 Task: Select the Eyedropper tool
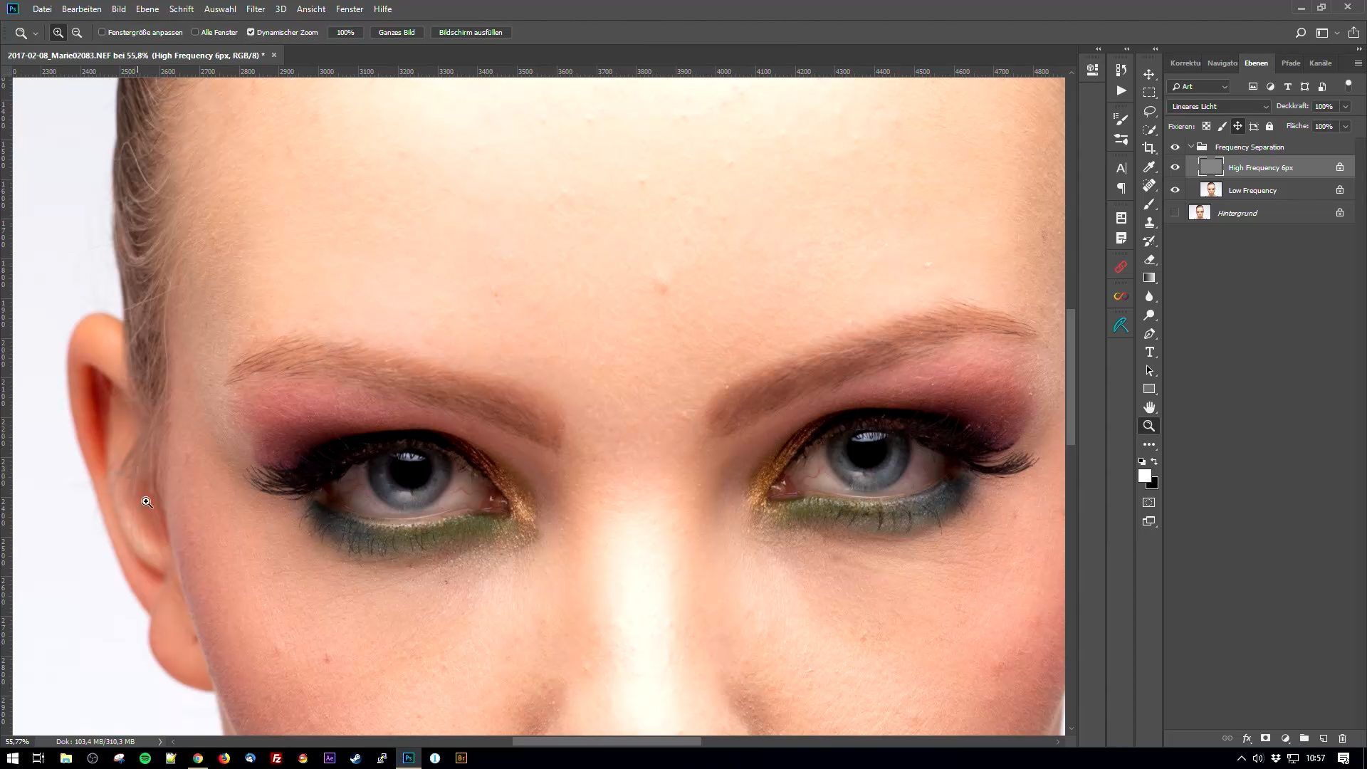[x=1149, y=167]
